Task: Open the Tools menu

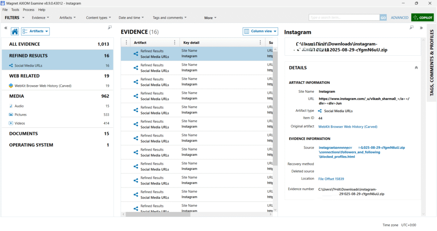Action: click(x=15, y=10)
